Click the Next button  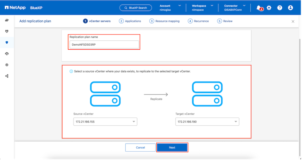click(172, 148)
